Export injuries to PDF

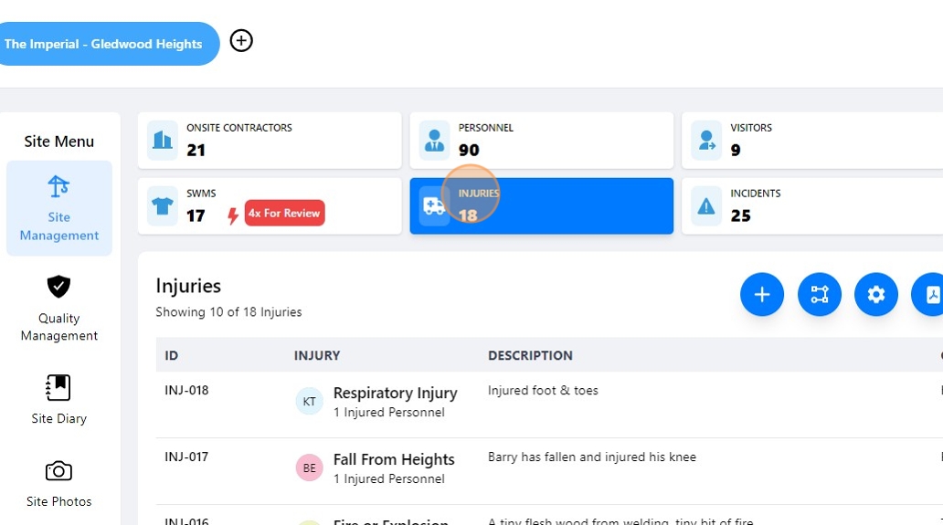coord(930,295)
